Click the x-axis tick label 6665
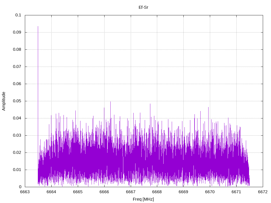The image size is (271, 203). [78, 192]
